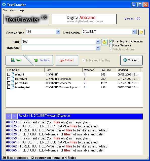This screenshot has height=161, width=150.
Task: Click the results header for perfci.ini
Action: [x=80, y=116]
